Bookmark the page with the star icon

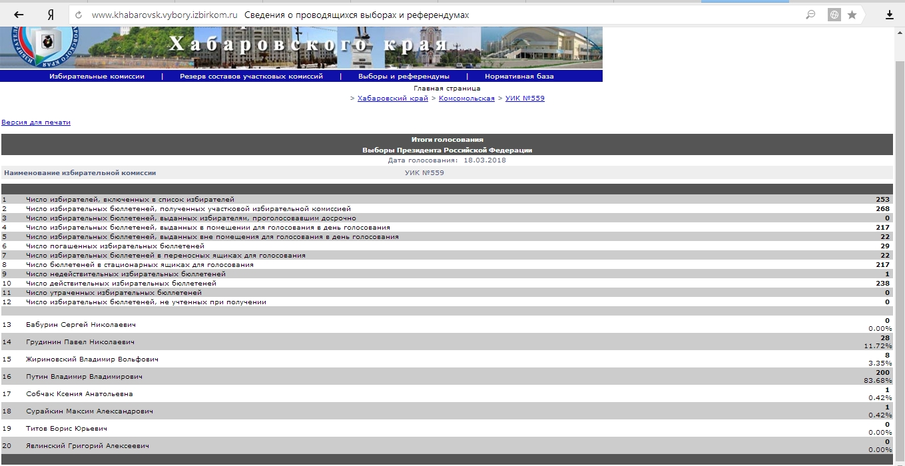coord(852,15)
